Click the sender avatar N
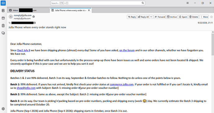Viewport: 214px width, 113px height. click(11, 17)
